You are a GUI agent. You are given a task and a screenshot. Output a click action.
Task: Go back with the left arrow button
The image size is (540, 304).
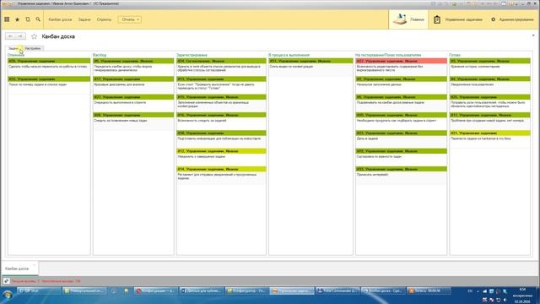[x=11, y=36]
